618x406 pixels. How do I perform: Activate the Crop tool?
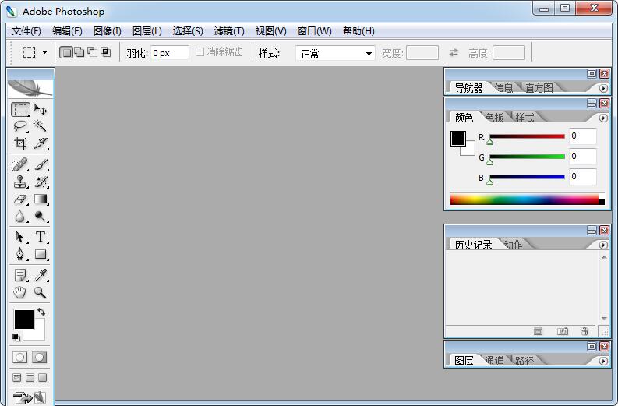tap(20, 143)
